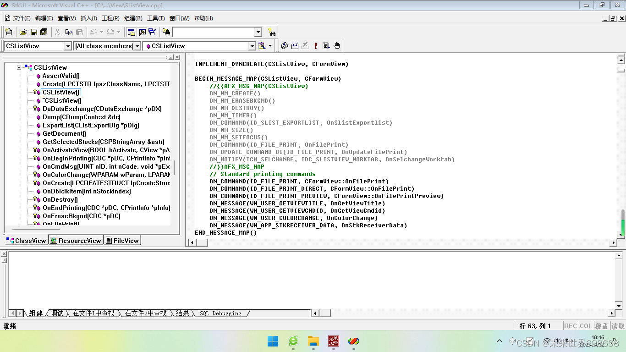Click the Compile icon in build toolbar

pyautogui.click(x=284, y=46)
